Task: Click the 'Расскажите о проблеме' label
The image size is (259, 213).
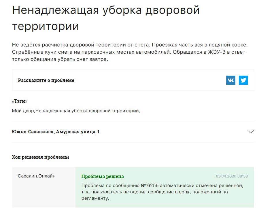Action: [x=46, y=80]
